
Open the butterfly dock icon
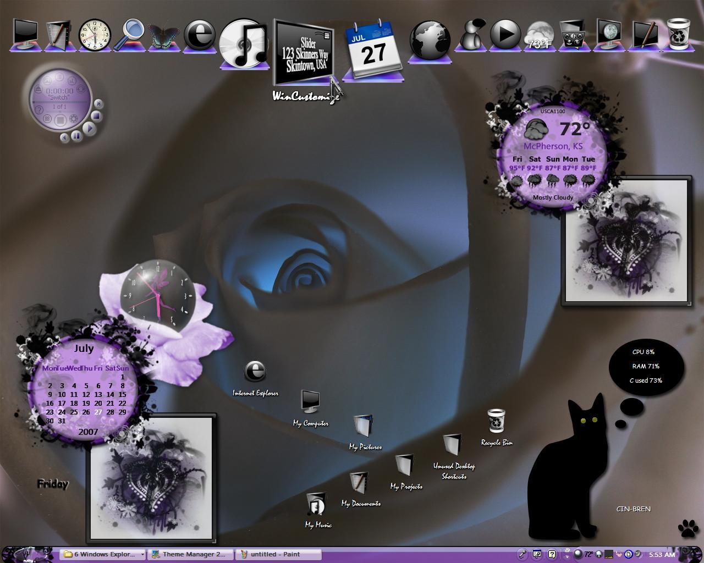pyautogui.click(x=164, y=35)
